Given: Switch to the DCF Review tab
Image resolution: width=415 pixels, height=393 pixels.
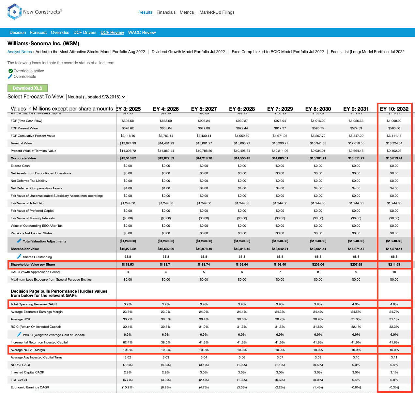Looking at the screenshot, I should (112, 33).
